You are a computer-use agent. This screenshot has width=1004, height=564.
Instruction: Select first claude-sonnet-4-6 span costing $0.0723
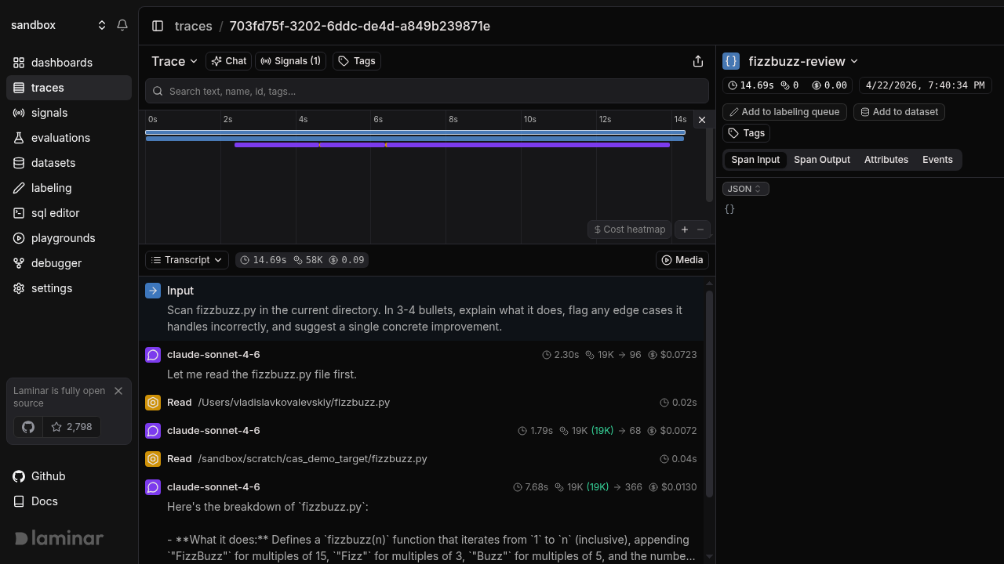[x=421, y=364]
